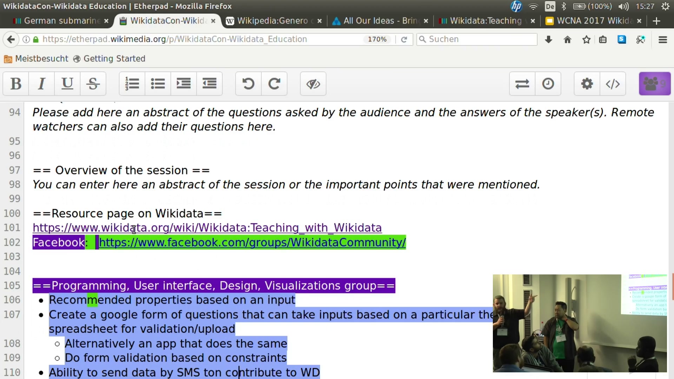The height and width of the screenshot is (379, 674).
Task: Click 'Do form validation based on constraints'
Action: tap(176, 358)
